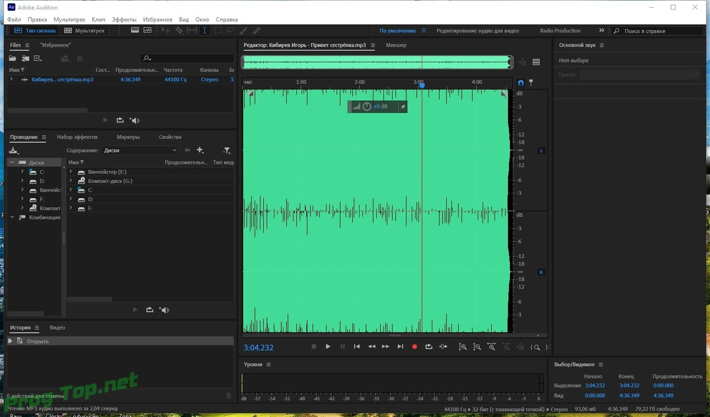The width and height of the screenshot is (710, 417).
Task: Select Редактирование аудио для видео workspace
Action: click(x=477, y=31)
